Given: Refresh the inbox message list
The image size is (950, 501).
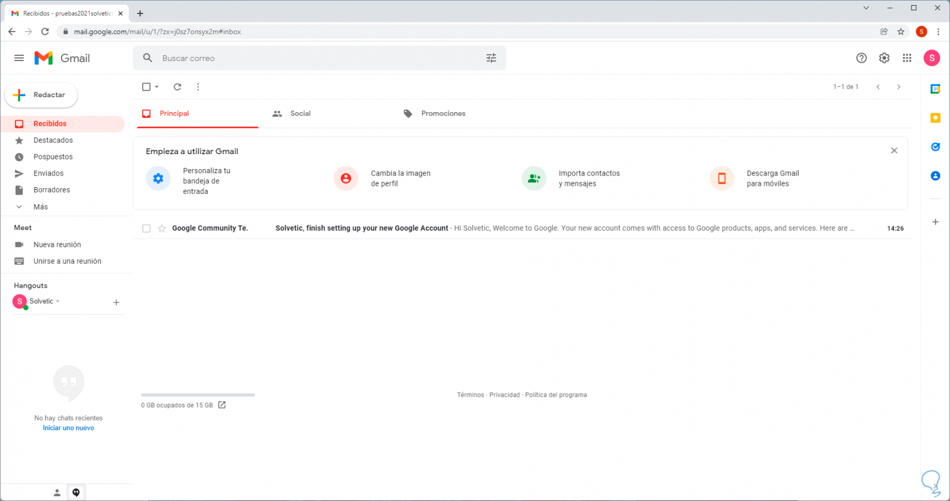Looking at the screenshot, I should [177, 87].
